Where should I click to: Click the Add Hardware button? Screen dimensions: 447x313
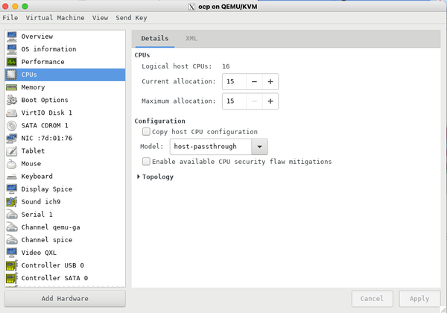pyautogui.click(x=65, y=299)
